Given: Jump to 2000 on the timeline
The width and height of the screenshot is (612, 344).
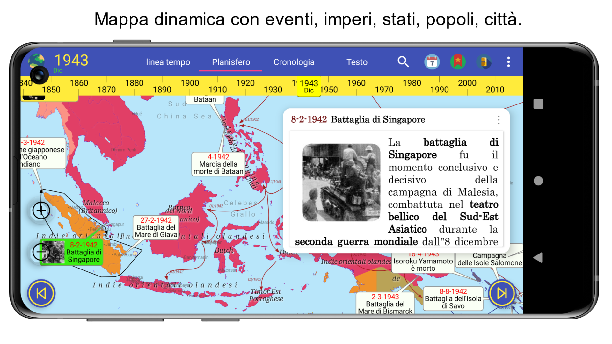Looking at the screenshot, I should pos(467,83).
